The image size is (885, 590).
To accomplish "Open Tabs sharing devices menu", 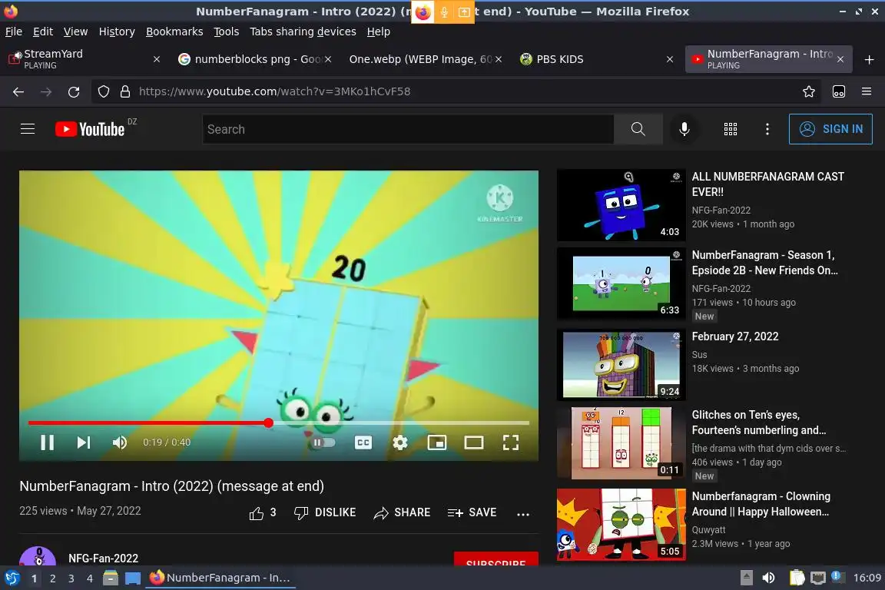I will click(303, 31).
